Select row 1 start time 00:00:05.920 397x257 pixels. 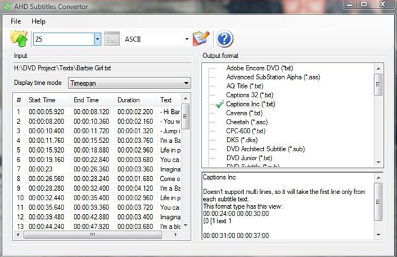46,112
